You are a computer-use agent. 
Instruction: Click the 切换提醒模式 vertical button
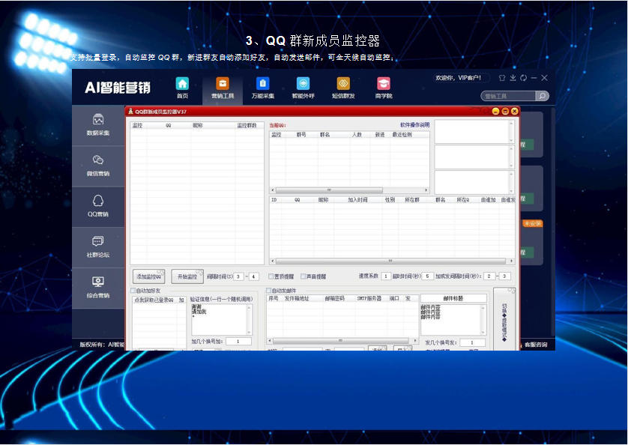504,320
